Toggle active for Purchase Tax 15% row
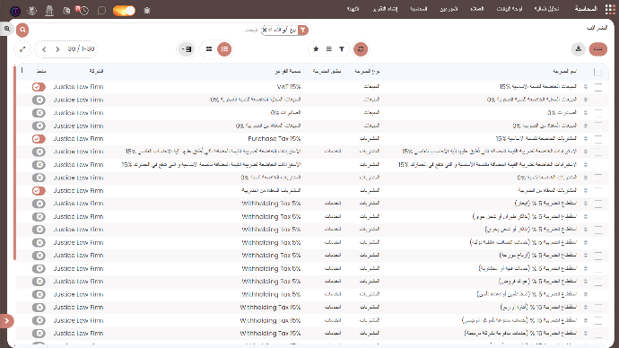This screenshot has height=348, width=619. 39,139
